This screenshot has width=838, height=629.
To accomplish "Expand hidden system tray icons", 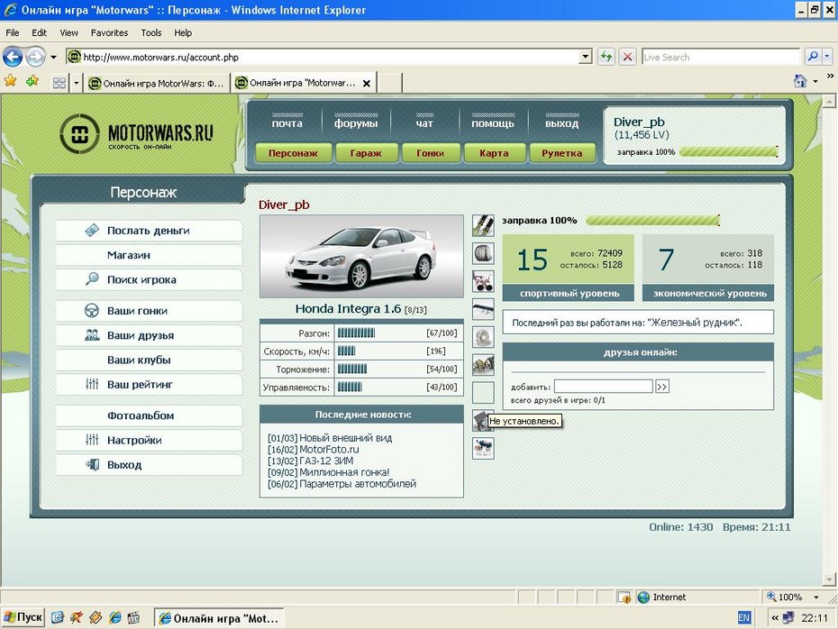I will (x=774, y=618).
